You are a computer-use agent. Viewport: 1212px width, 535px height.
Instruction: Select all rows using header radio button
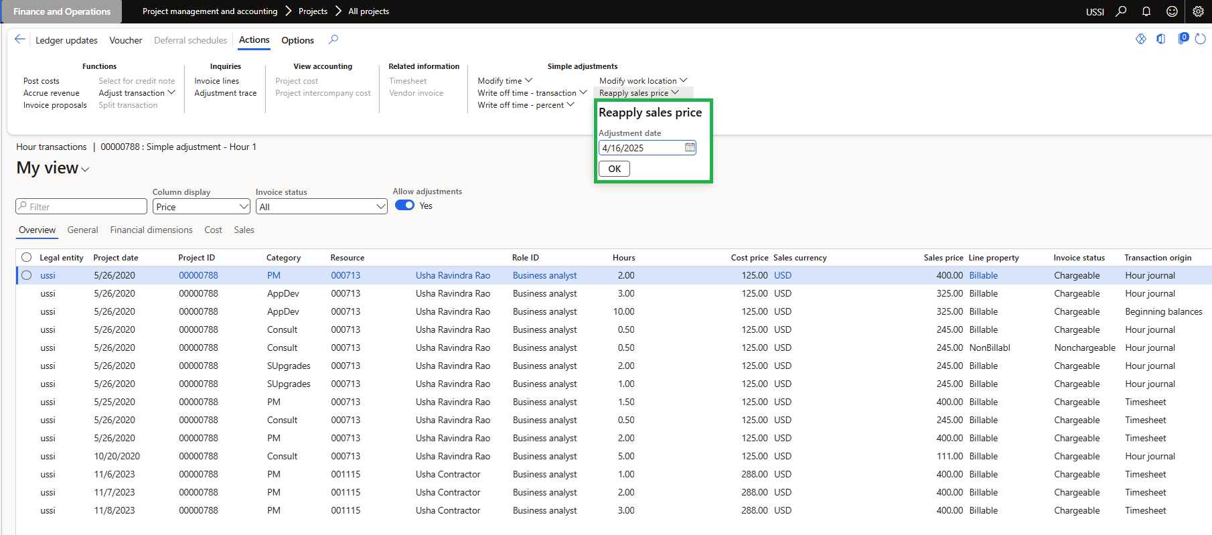click(x=27, y=257)
